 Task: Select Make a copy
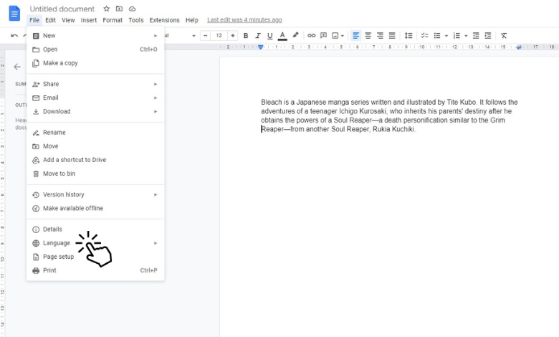pos(95,63)
